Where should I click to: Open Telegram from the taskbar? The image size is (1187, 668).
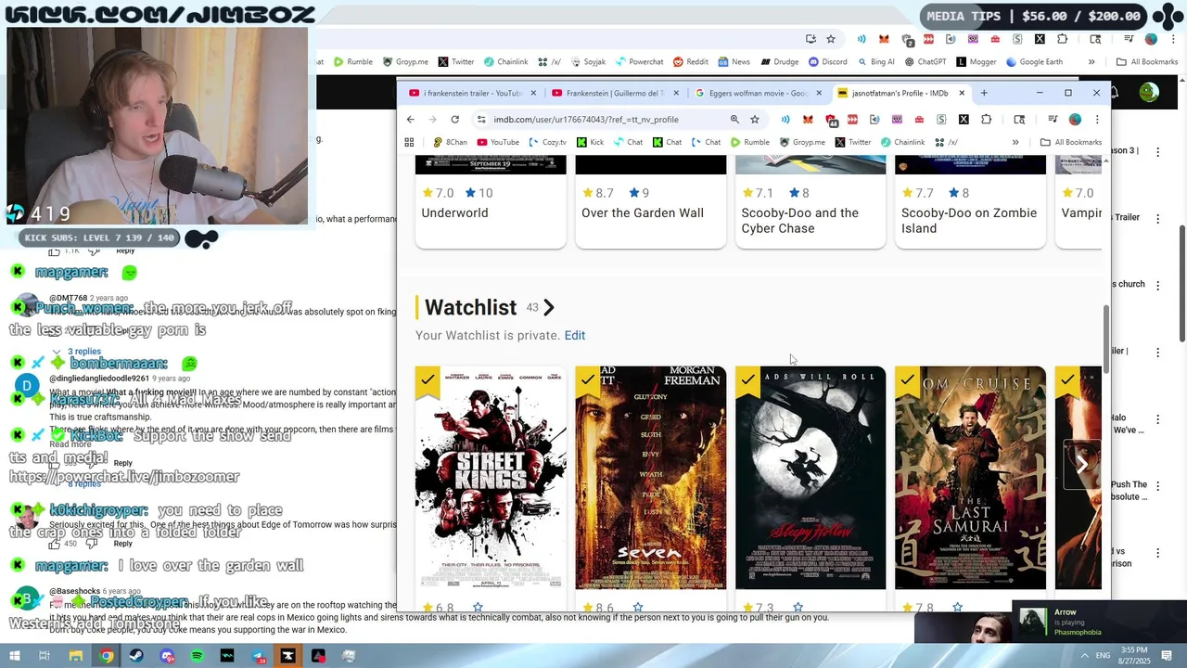click(258, 656)
